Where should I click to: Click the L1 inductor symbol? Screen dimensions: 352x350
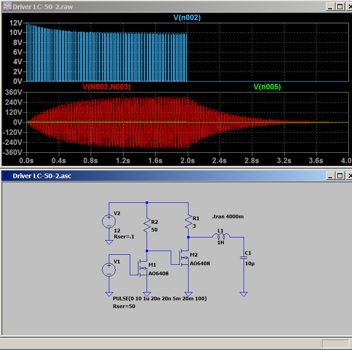pyautogui.click(x=220, y=237)
